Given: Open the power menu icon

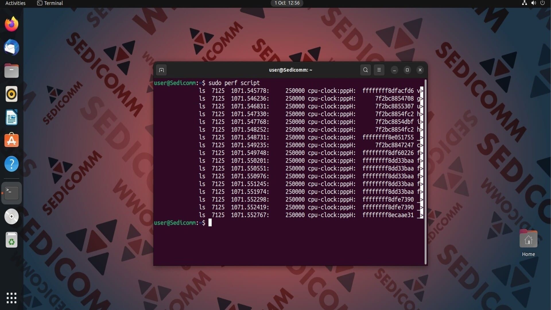Looking at the screenshot, I should (542, 3).
